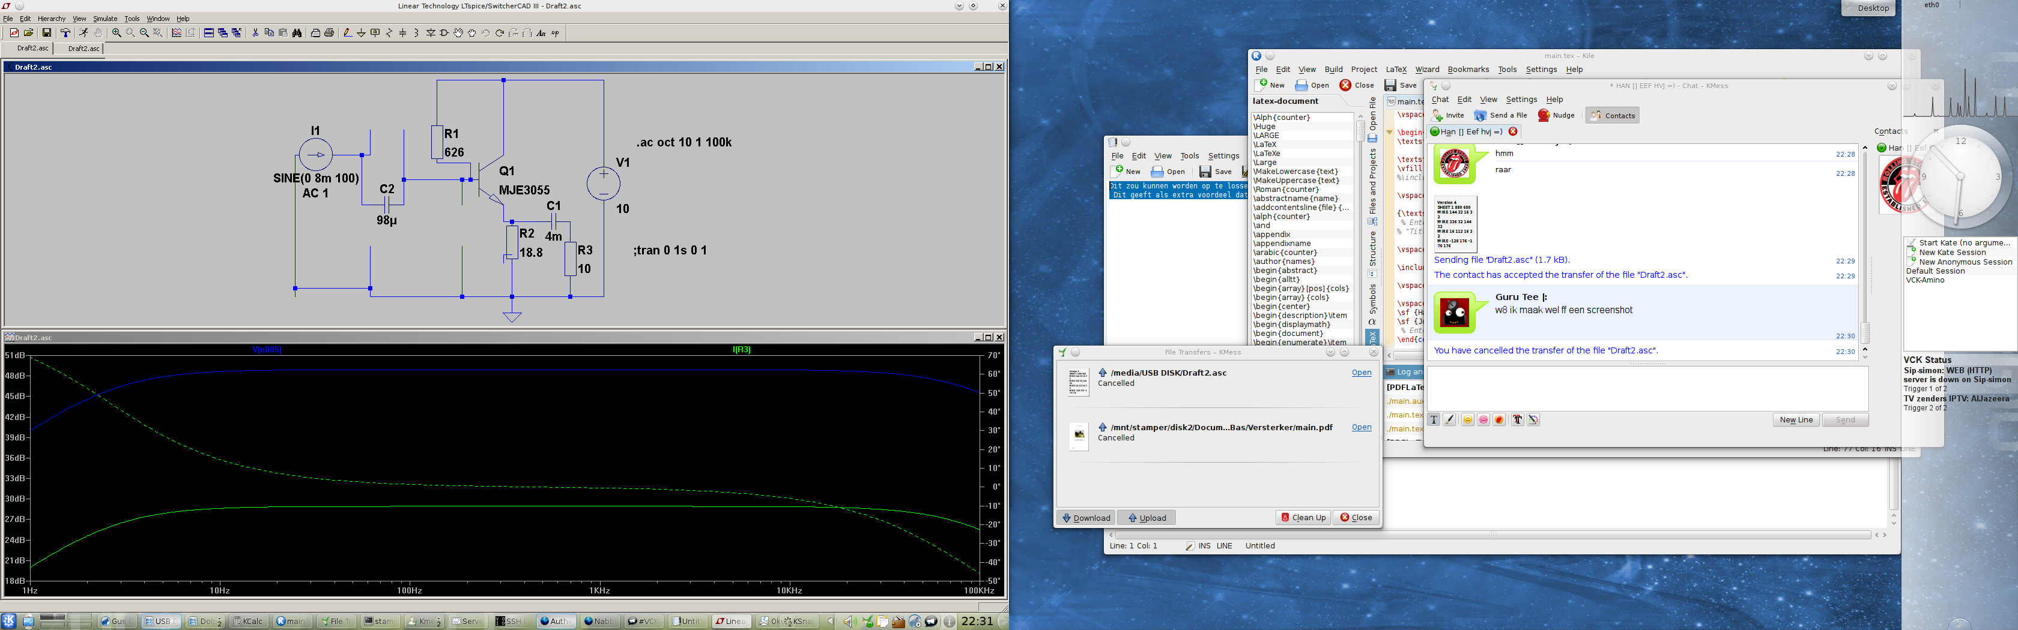The width and height of the screenshot is (2018, 630).
Task: Select the Resistor component tool
Action: pyautogui.click(x=389, y=33)
